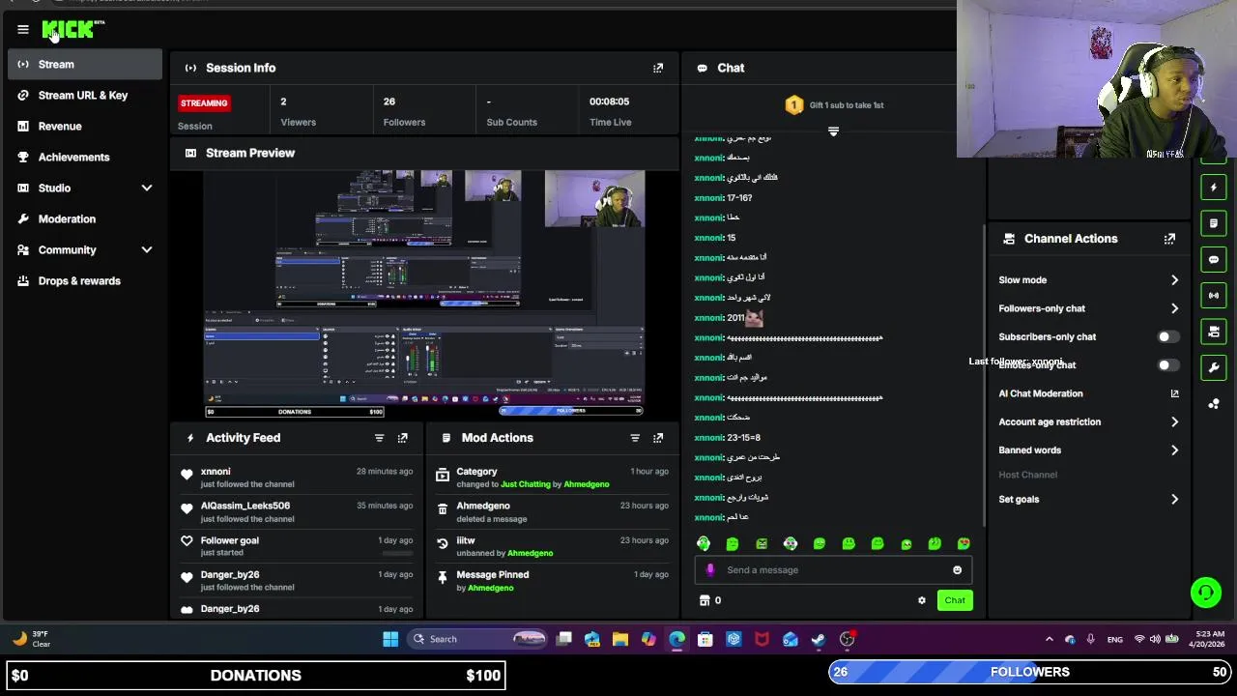Screen dimensions: 1237x696
Task: Insert the first headphone emote
Action: coord(704,544)
